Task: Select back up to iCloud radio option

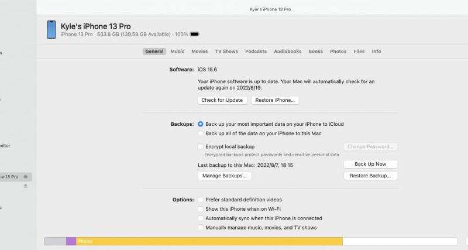Action: 200,124
